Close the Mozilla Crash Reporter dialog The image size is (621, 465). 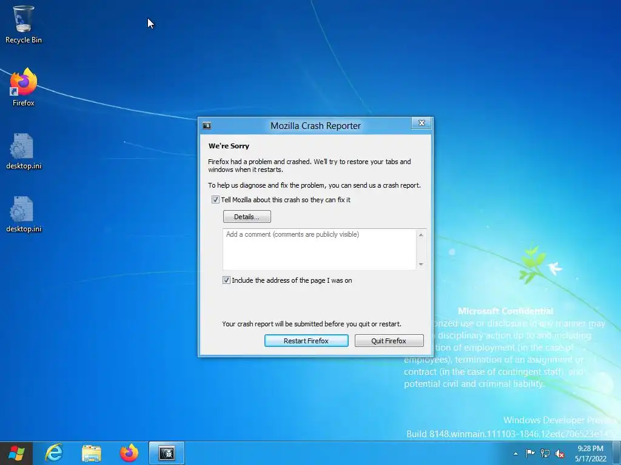click(x=421, y=123)
